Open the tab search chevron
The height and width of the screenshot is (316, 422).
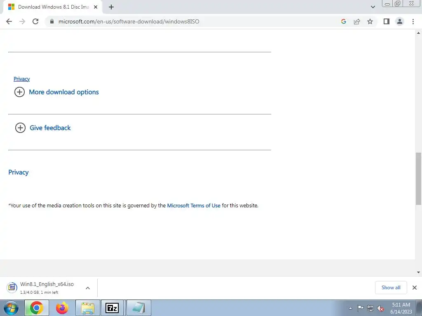[x=373, y=7]
